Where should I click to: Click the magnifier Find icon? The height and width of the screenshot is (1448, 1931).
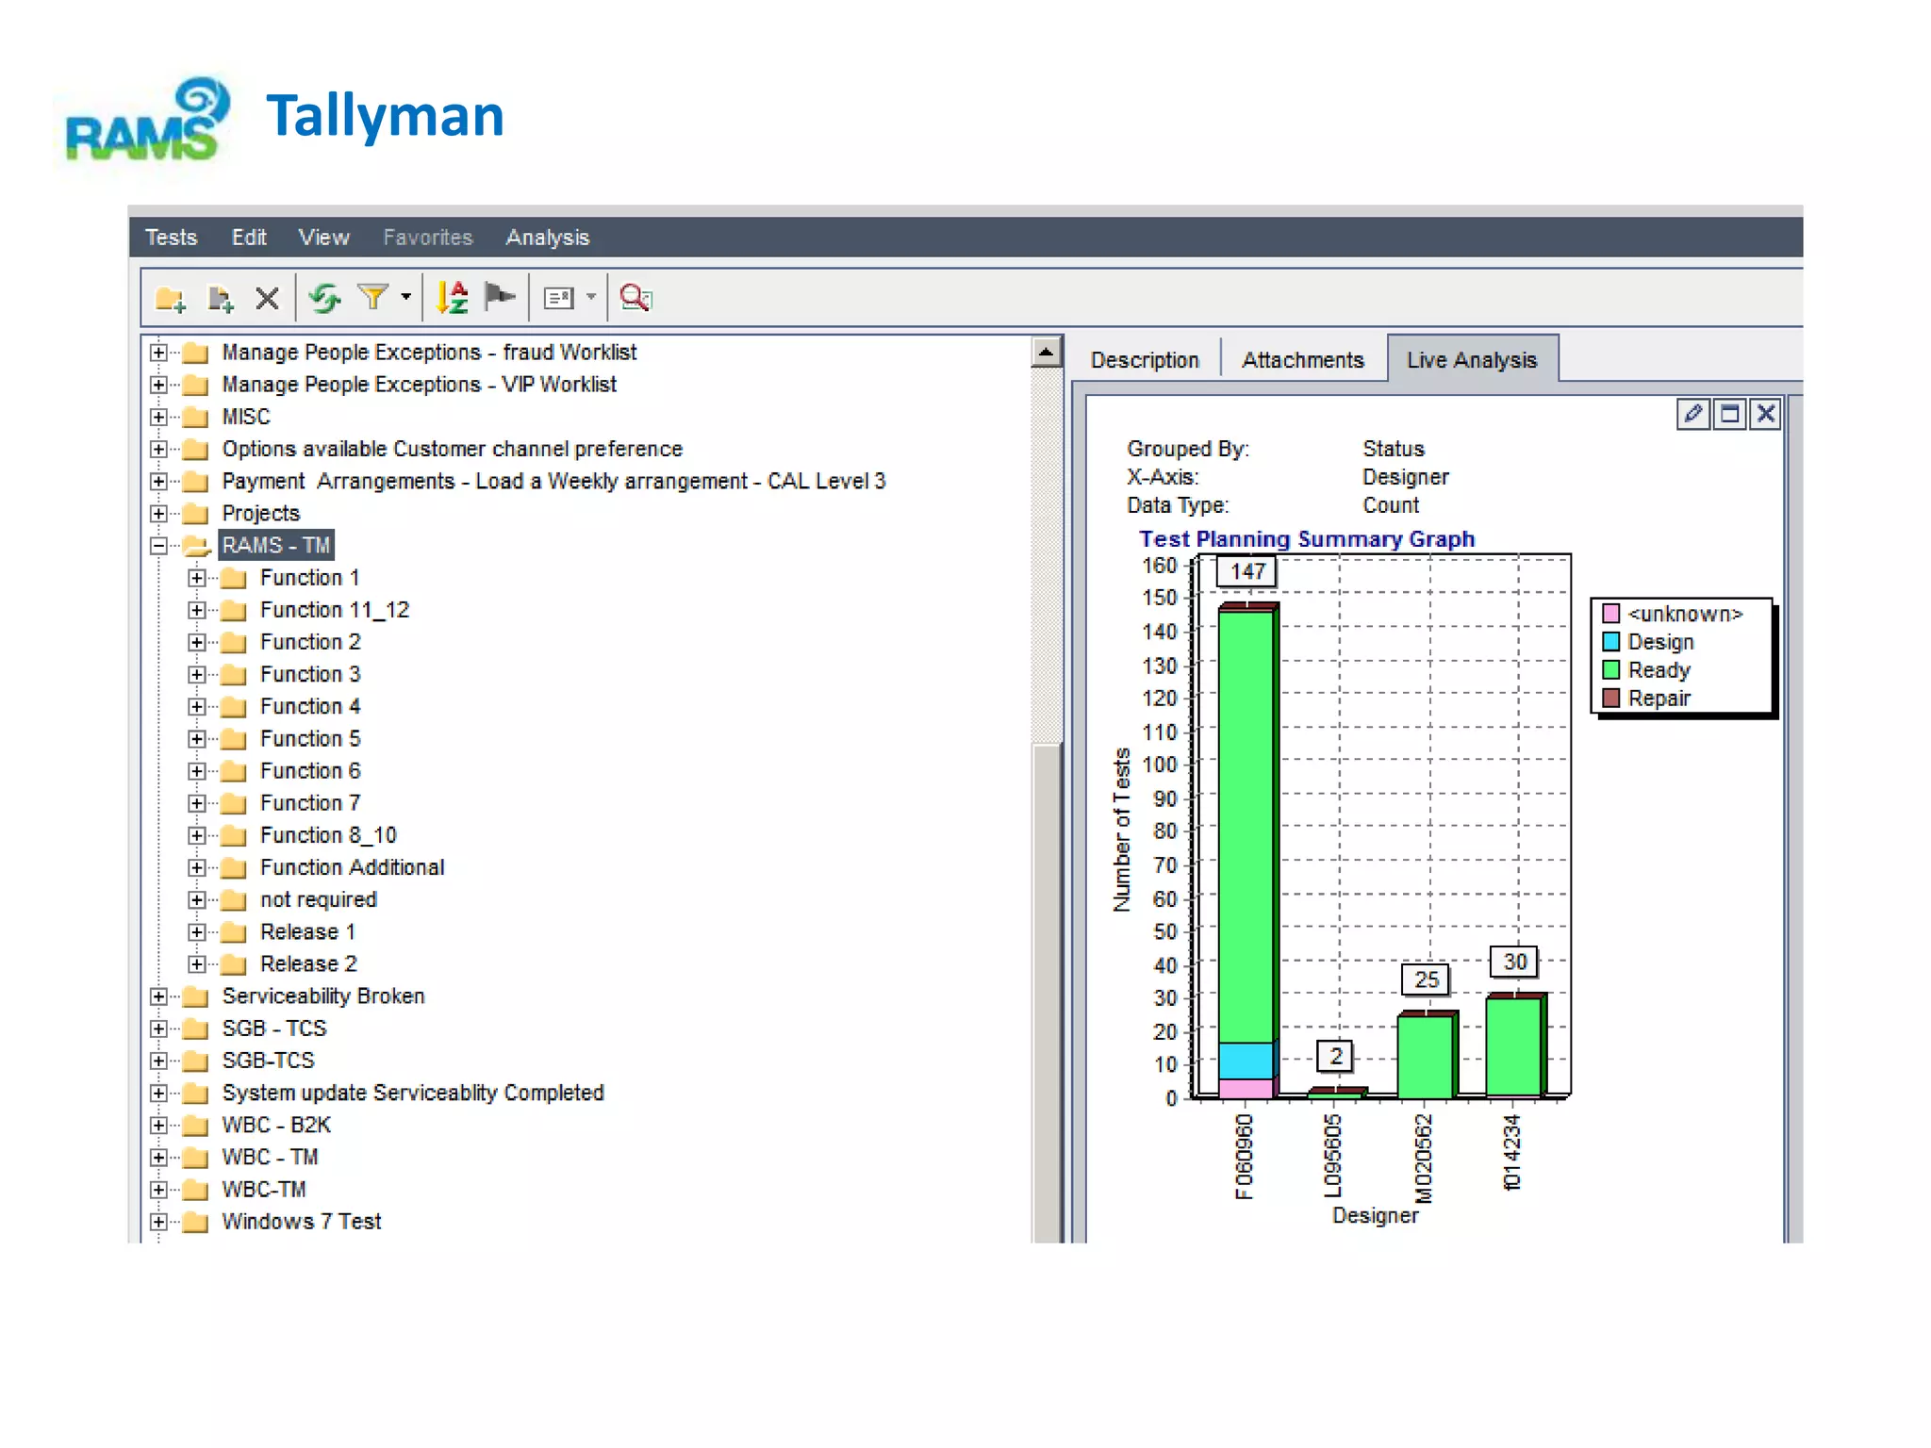coord(636,298)
